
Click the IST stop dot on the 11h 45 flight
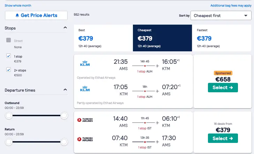click(145, 122)
